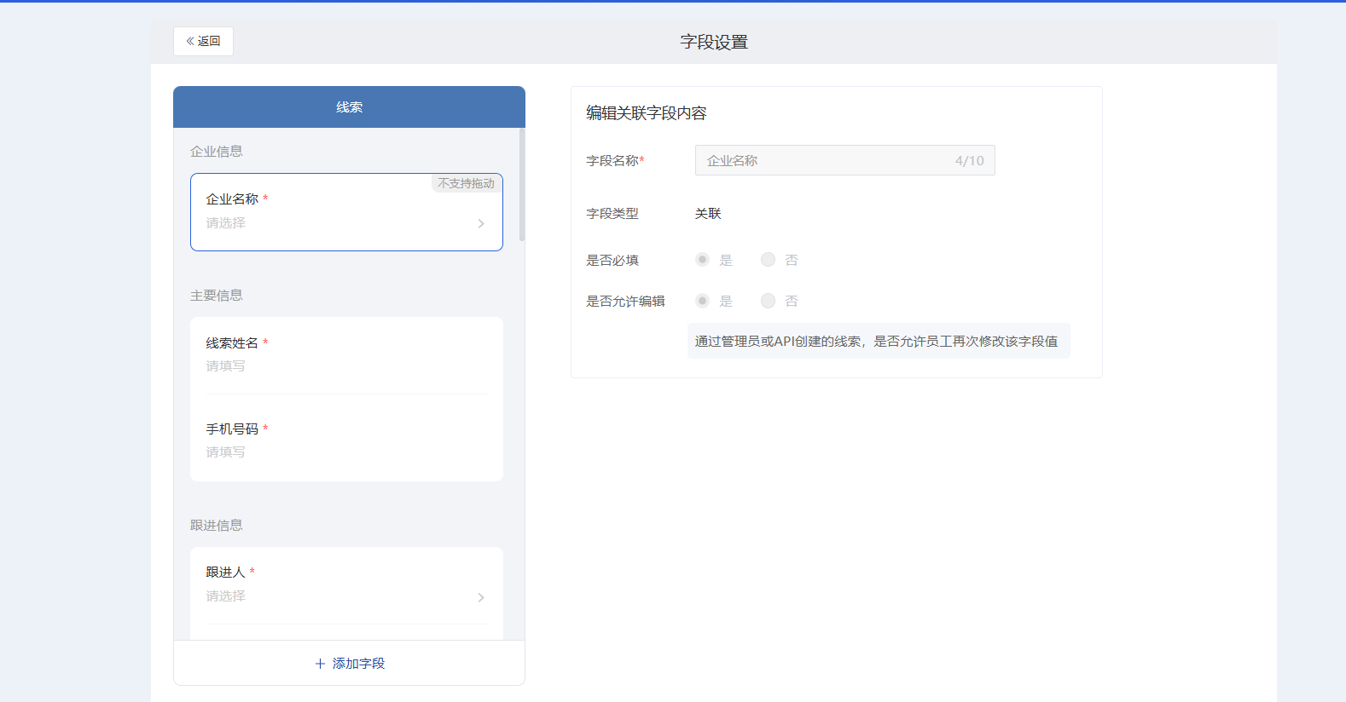Click the 编辑关联字段内容 heading
The width and height of the screenshot is (1346, 702).
tap(647, 113)
